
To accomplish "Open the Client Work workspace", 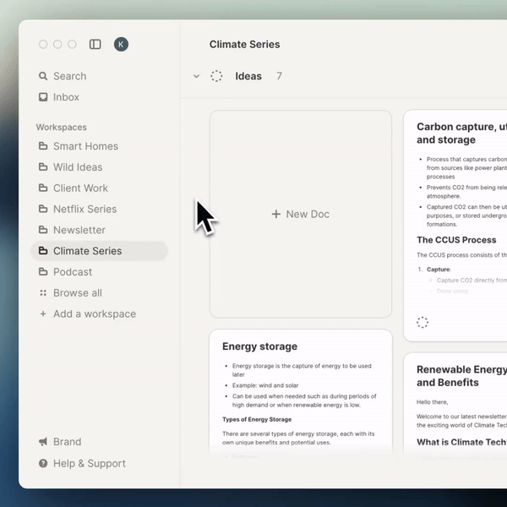I will click(x=99, y=188).
